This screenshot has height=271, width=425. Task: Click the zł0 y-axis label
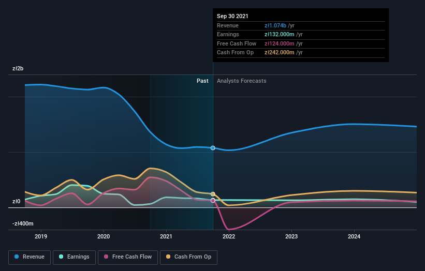click(16, 201)
